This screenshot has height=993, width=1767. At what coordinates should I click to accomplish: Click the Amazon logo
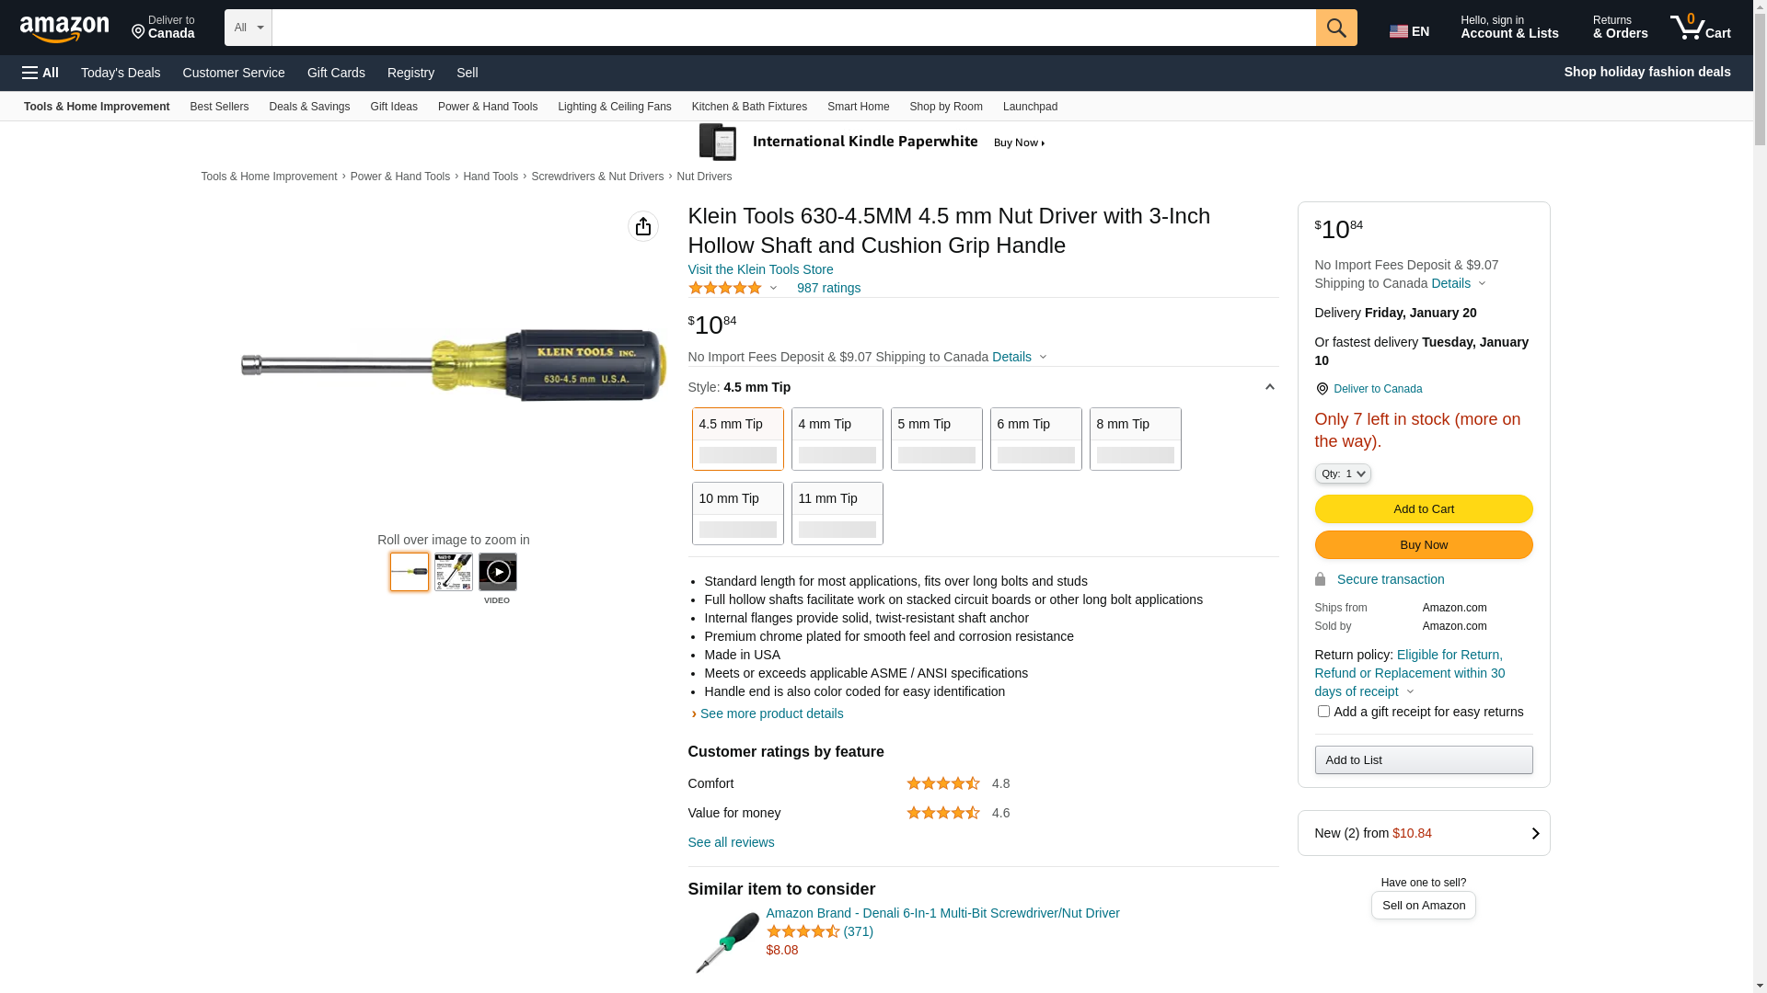coord(64,29)
